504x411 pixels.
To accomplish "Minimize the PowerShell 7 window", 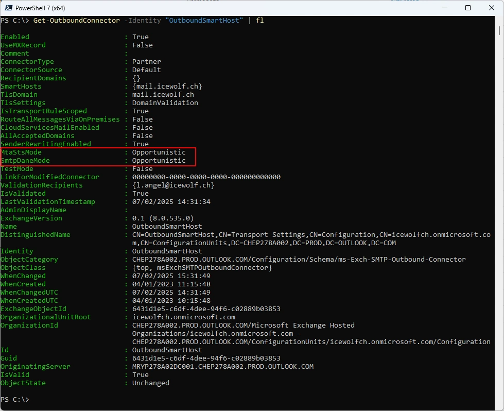I will point(444,8).
